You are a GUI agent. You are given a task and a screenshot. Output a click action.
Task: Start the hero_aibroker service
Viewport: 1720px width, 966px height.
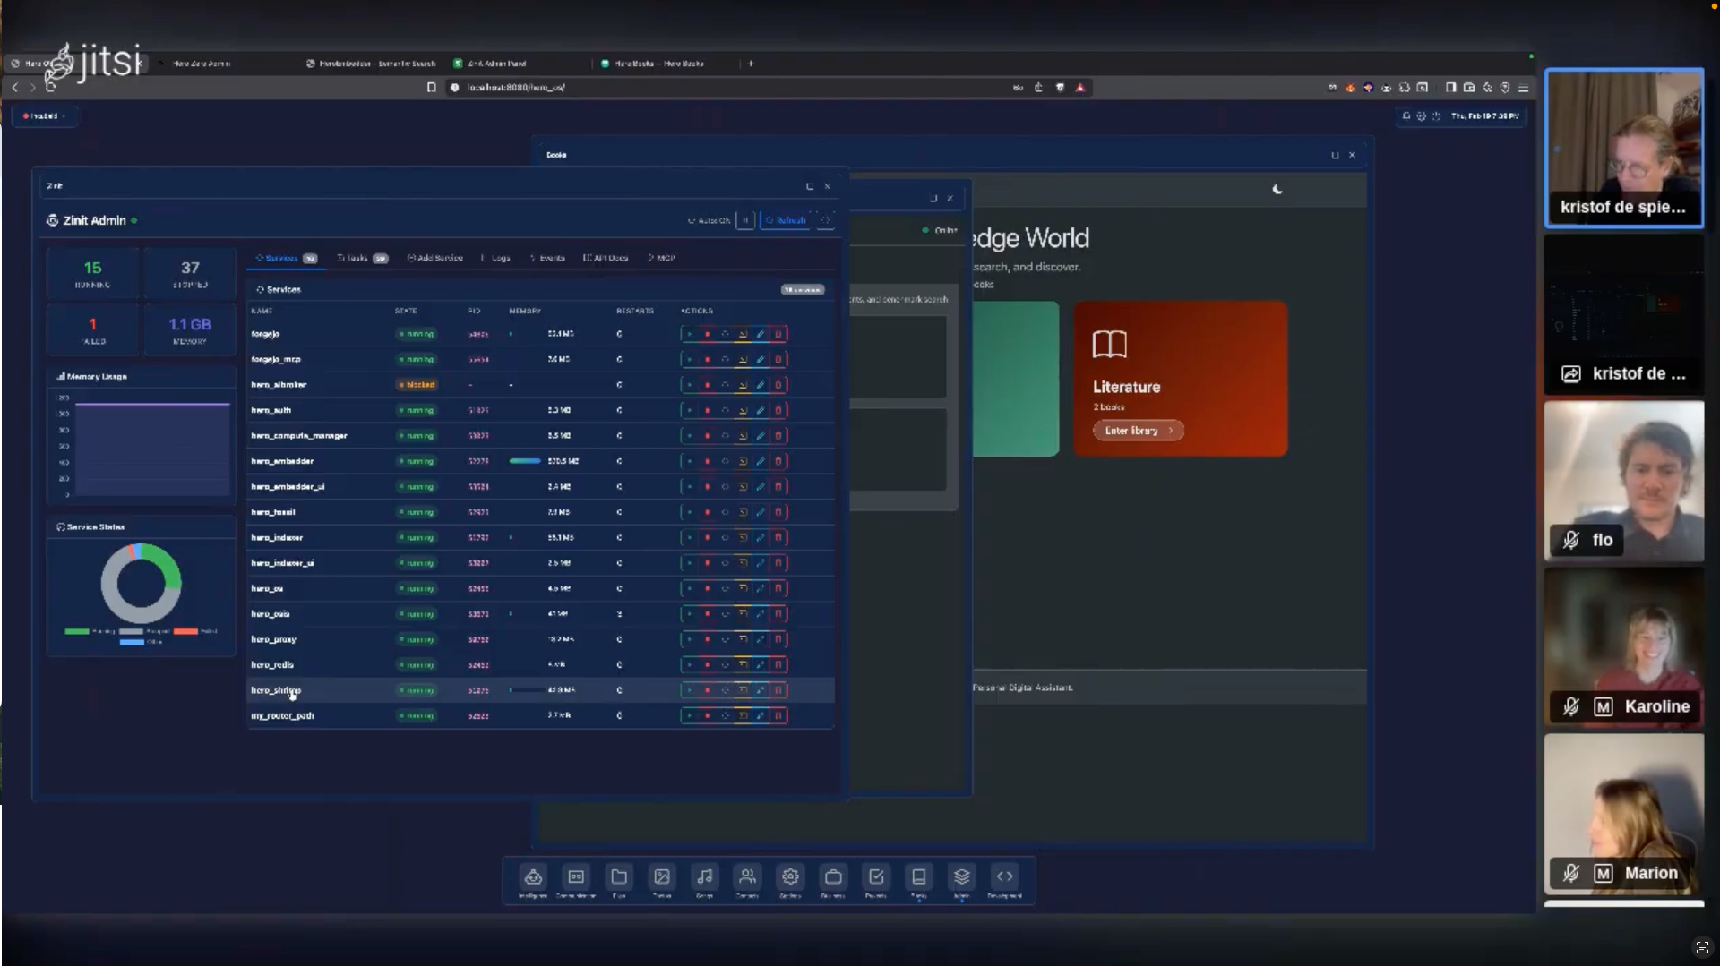[x=689, y=385]
